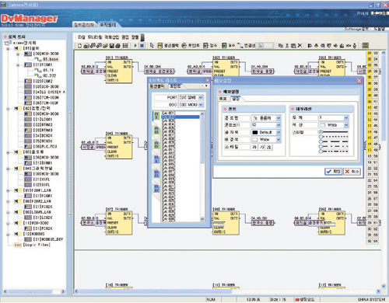Click the second align icon after the X
This screenshot has height=303, width=389.
316,46
